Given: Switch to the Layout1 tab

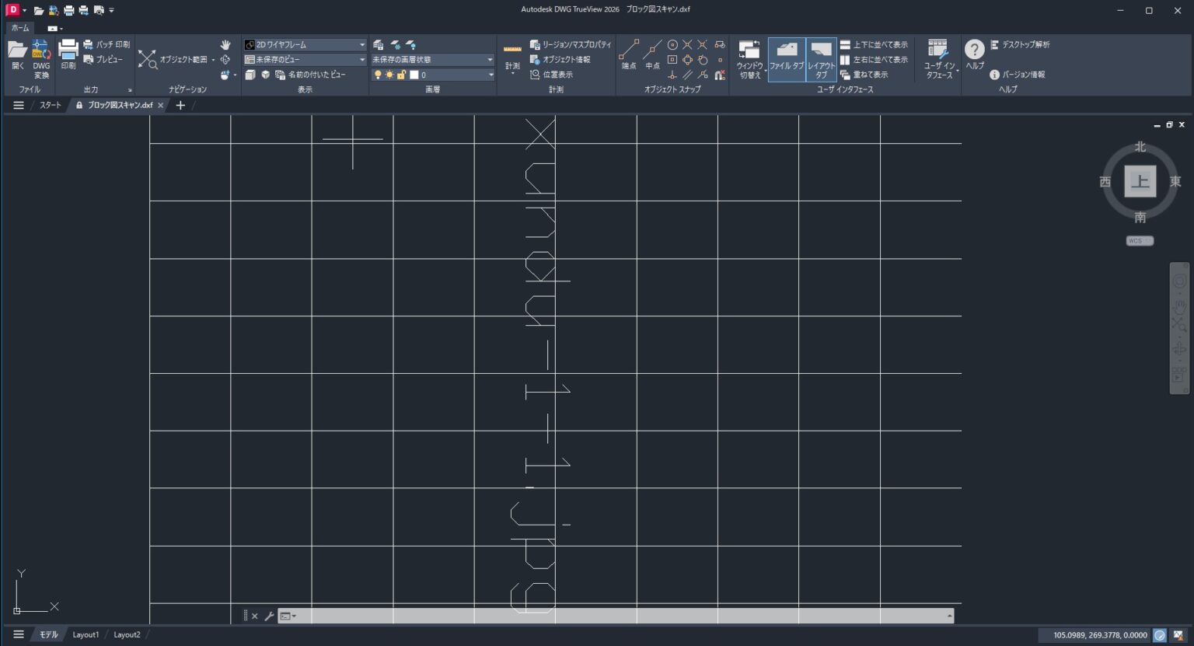Looking at the screenshot, I should point(86,634).
